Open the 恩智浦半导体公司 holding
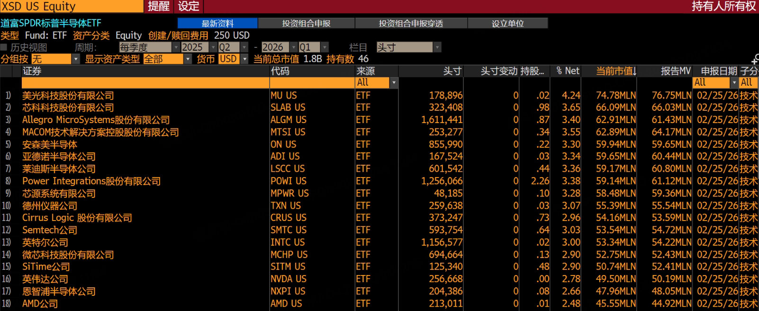Screen dimensions: 759x311 pyautogui.click(x=59, y=292)
